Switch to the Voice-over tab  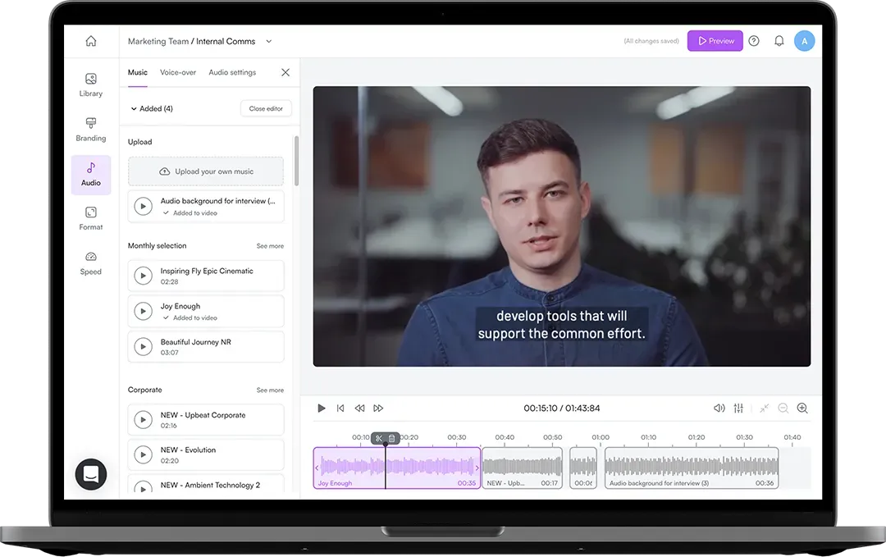(178, 72)
